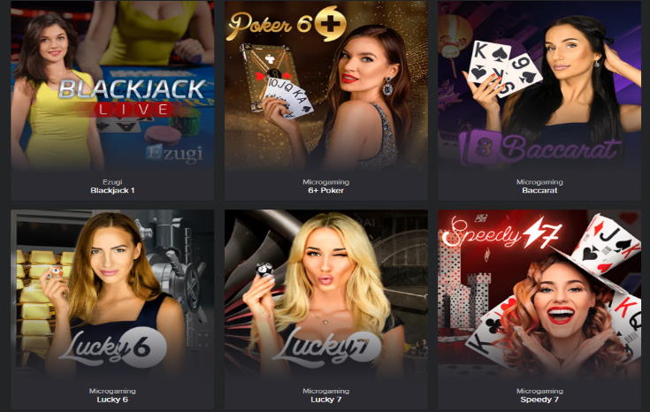
Task: Open the Blackjack Live game thumbnail
Action: pos(112,86)
